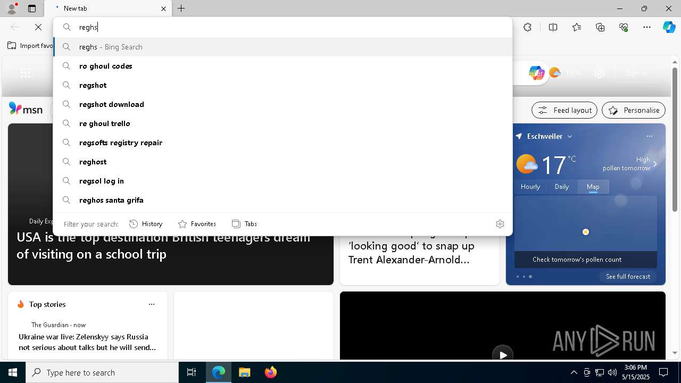Open the Extensions puzzle icon

tap(527, 27)
